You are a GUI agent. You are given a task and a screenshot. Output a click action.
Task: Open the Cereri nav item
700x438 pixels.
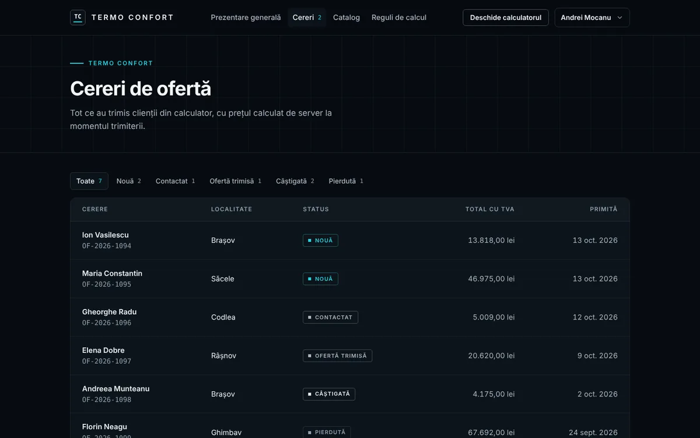pyautogui.click(x=307, y=18)
